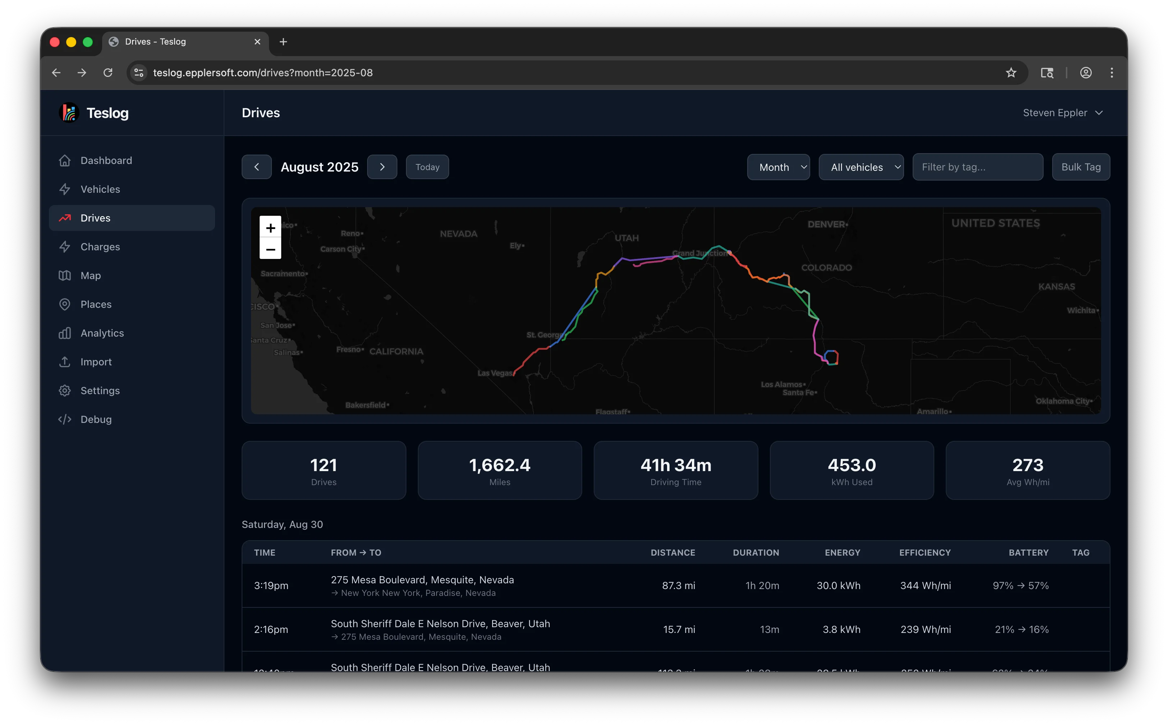
Task: Open the Month view dropdown
Action: point(778,167)
